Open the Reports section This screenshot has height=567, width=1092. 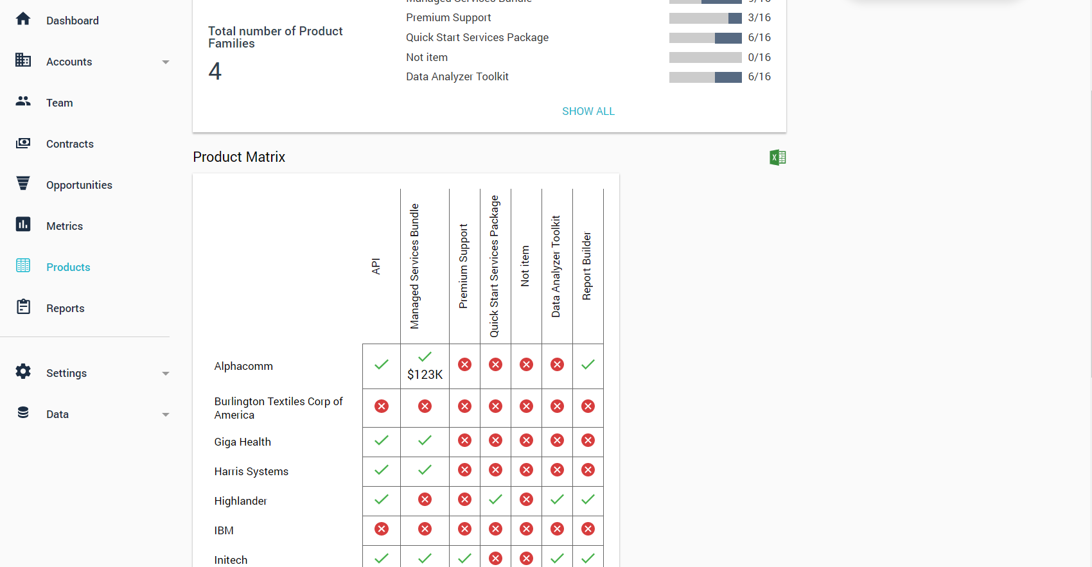pyautogui.click(x=66, y=308)
